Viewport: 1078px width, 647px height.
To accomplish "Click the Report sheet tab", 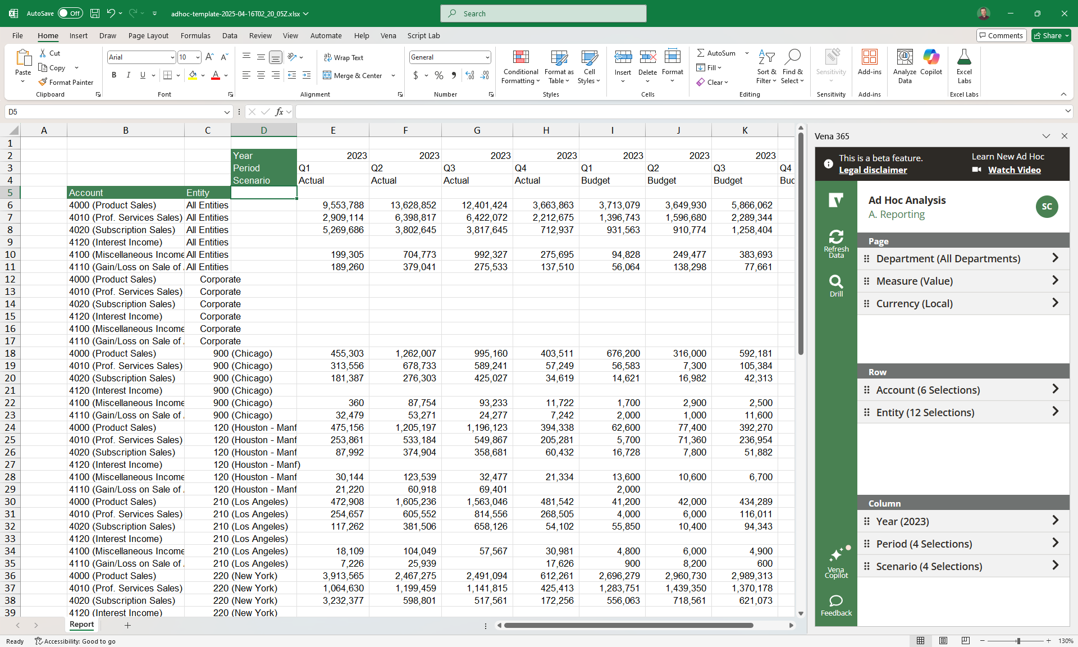I will pos(82,625).
